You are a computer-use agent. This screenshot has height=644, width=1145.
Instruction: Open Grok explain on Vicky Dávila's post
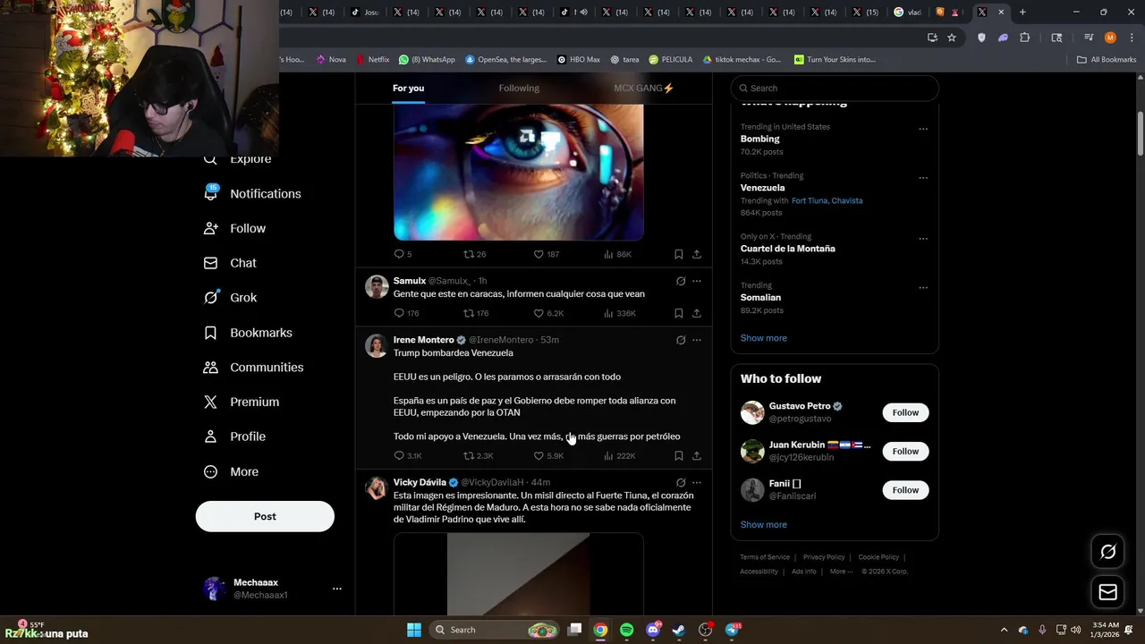681,483
